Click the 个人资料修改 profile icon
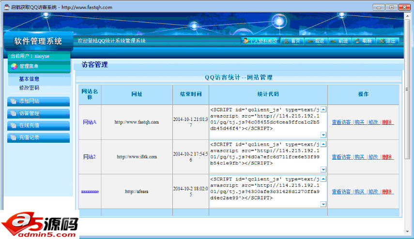The image size is (414, 239). click(246, 41)
